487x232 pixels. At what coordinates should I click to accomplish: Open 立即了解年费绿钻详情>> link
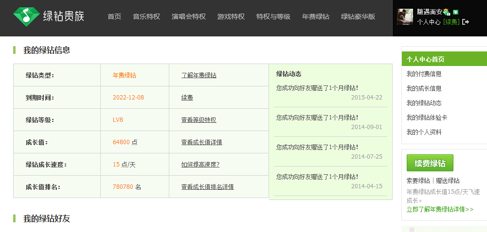click(440, 209)
